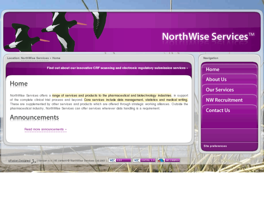
Task: Click Read more announcements link
Action: click(45, 129)
